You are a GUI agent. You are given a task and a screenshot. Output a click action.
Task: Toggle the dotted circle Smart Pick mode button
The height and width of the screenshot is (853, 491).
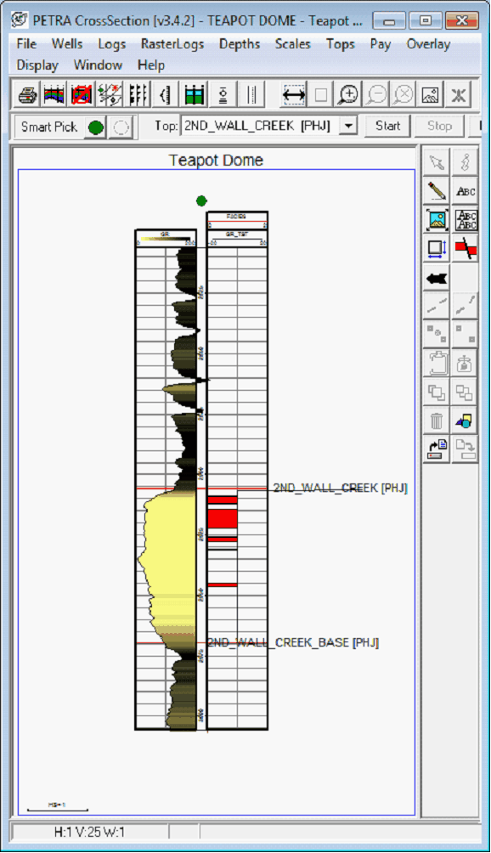click(x=120, y=127)
